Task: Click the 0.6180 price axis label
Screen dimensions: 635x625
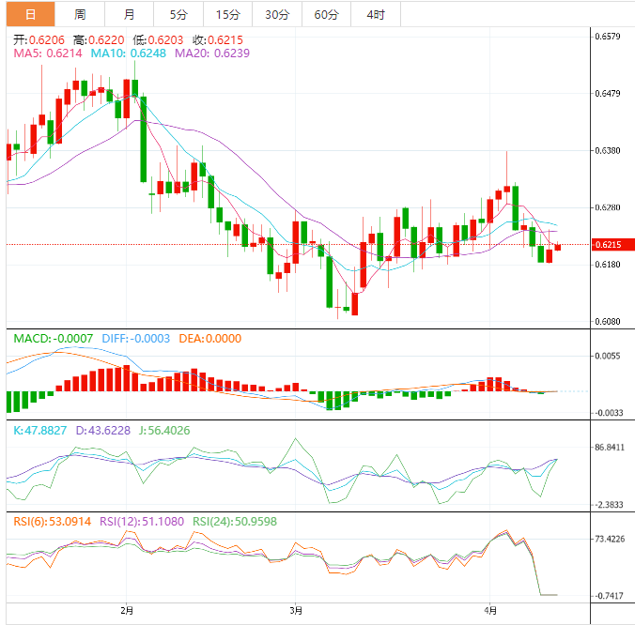Action: [x=608, y=265]
